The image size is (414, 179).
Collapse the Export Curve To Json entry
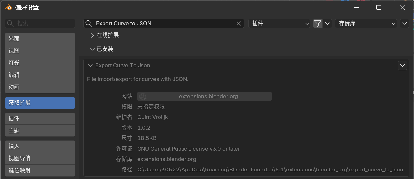90,65
